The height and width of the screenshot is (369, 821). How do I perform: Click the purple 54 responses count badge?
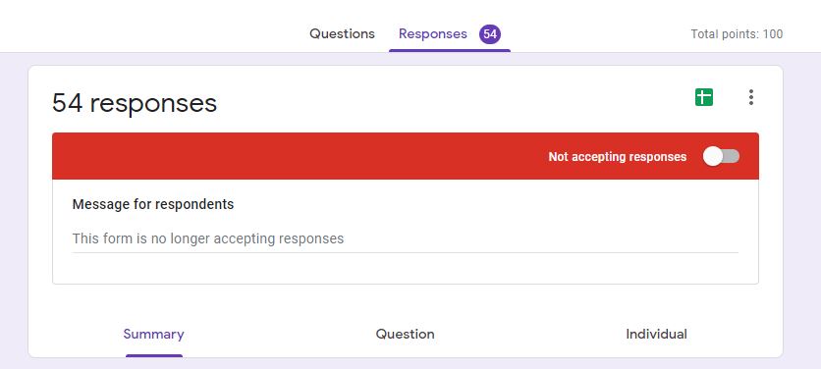tap(490, 34)
